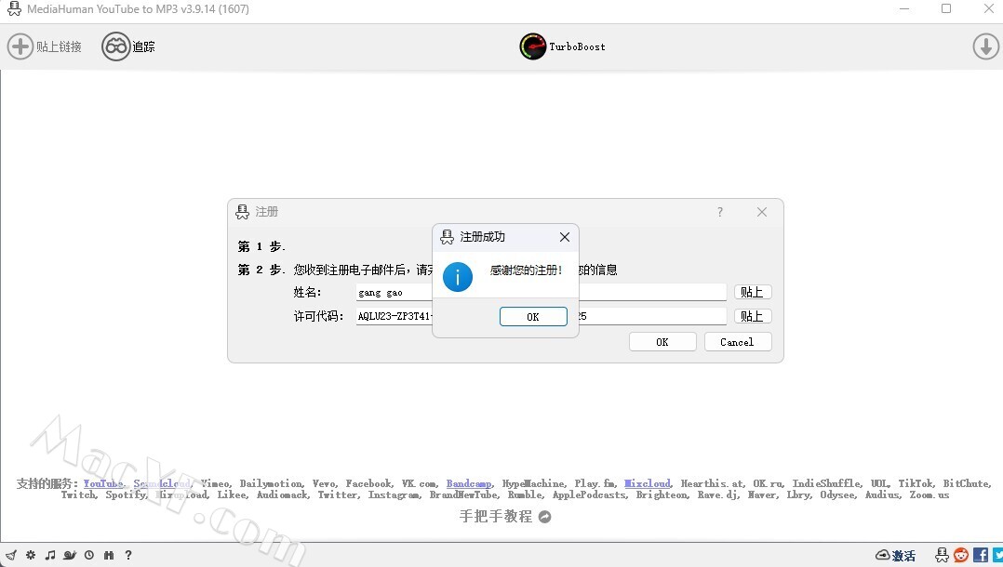Close the 注册成功 popup with X
This screenshot has width=1003, height=567.
pos(564,237)
